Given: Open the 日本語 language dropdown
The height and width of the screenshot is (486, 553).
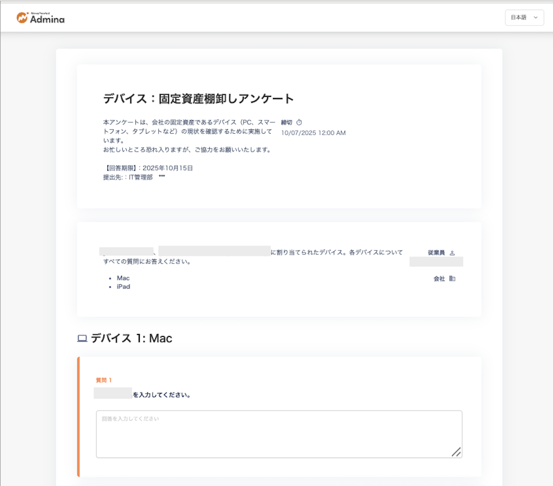Looking at the screenshot, I should [524, 17].
